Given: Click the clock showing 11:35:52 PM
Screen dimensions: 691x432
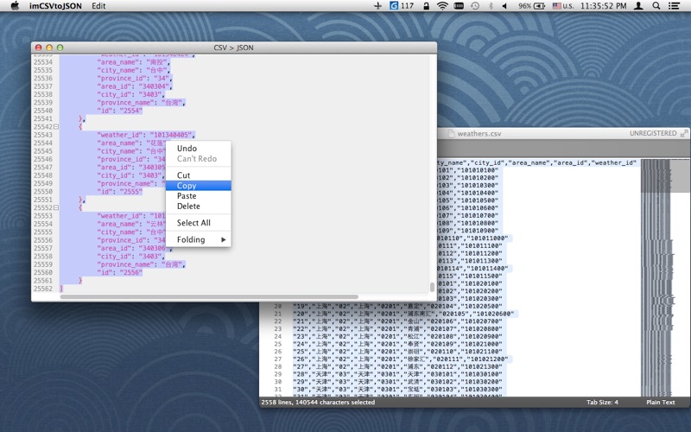Looking at the screenshot, I should 603,6.
